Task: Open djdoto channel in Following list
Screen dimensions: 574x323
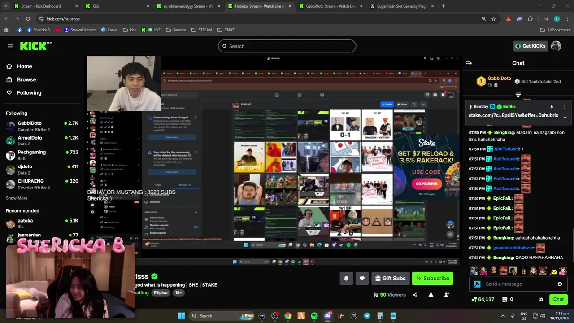Action: (x=42, y=170)
